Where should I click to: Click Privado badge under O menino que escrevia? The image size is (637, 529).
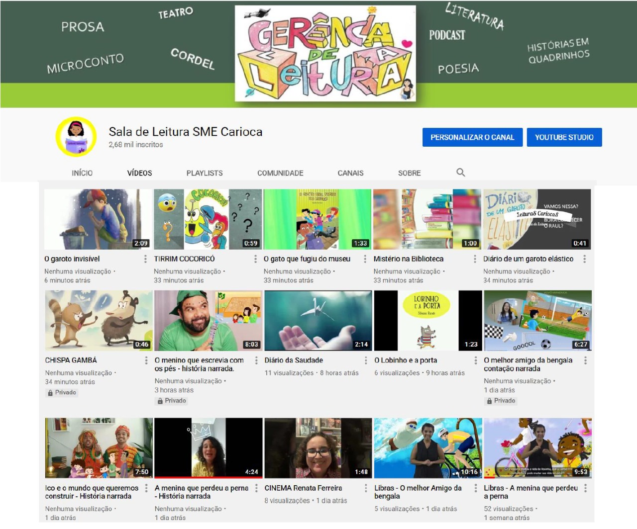coord(172,401)
